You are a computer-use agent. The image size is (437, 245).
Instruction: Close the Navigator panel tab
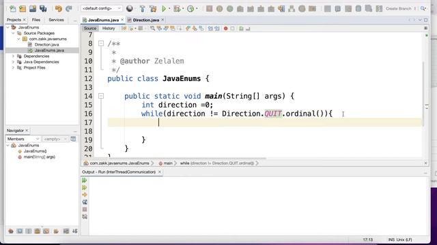pos(27,130)
